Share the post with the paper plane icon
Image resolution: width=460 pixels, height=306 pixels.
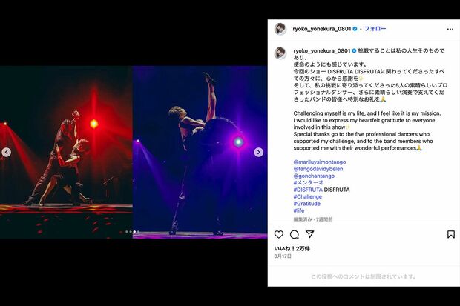click(310, 234)
